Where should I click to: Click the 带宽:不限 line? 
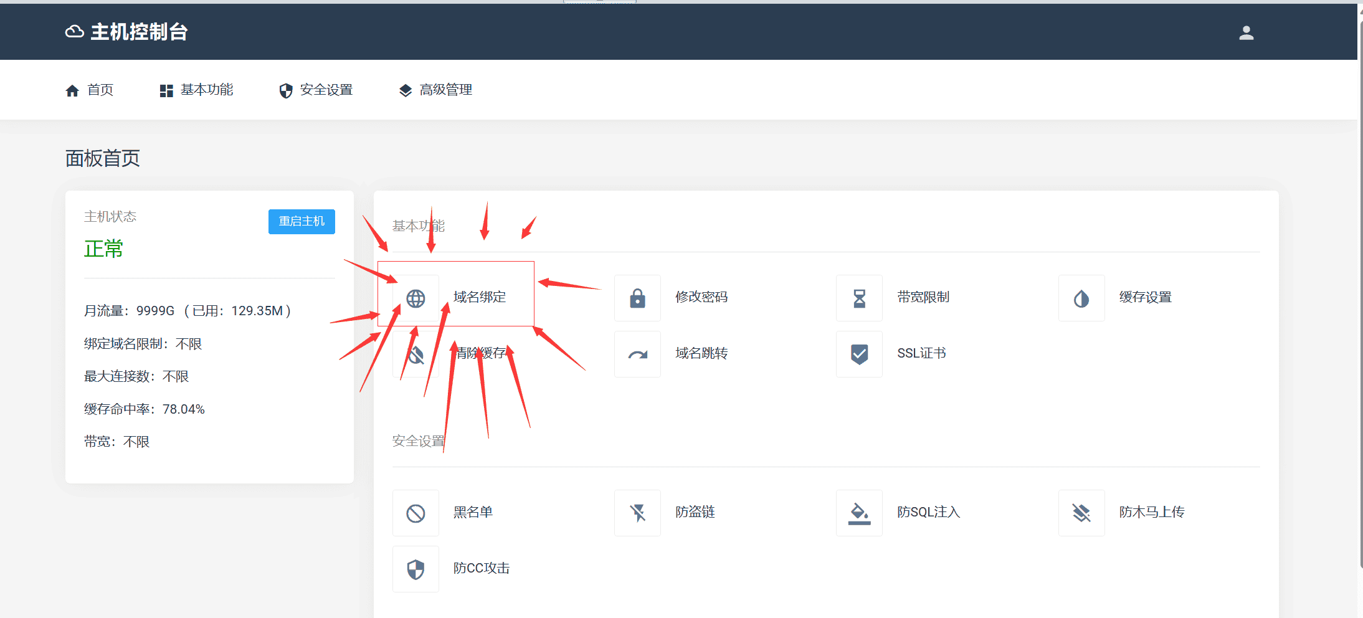coord(116,442)
